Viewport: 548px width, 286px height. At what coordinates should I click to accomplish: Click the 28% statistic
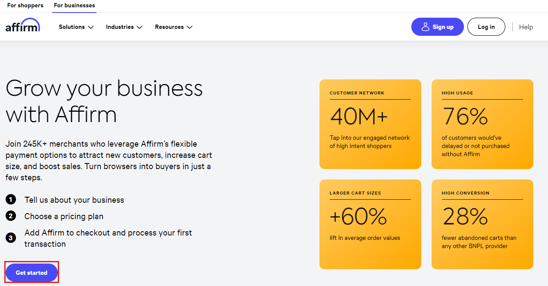(x=465, y=216)
